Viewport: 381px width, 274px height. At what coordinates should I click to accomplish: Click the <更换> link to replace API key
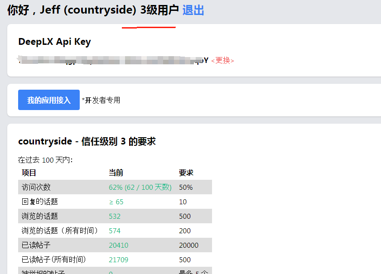(x=222, y=60)
